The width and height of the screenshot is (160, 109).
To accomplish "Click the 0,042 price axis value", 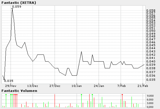I will (151, 55).
